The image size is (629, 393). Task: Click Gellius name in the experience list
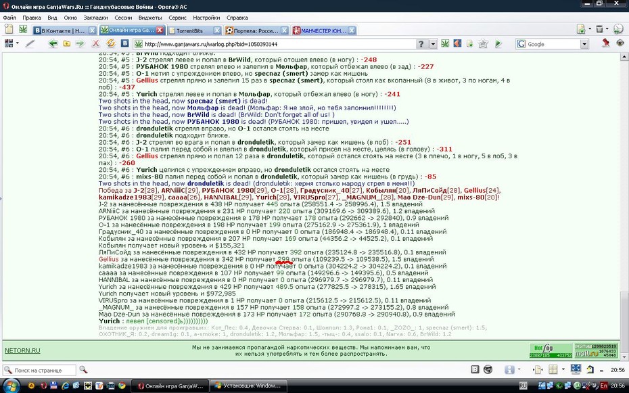pos(109,259)
